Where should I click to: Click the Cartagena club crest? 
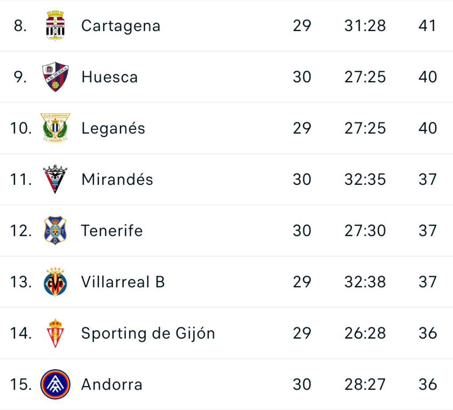tap(56, 26)
